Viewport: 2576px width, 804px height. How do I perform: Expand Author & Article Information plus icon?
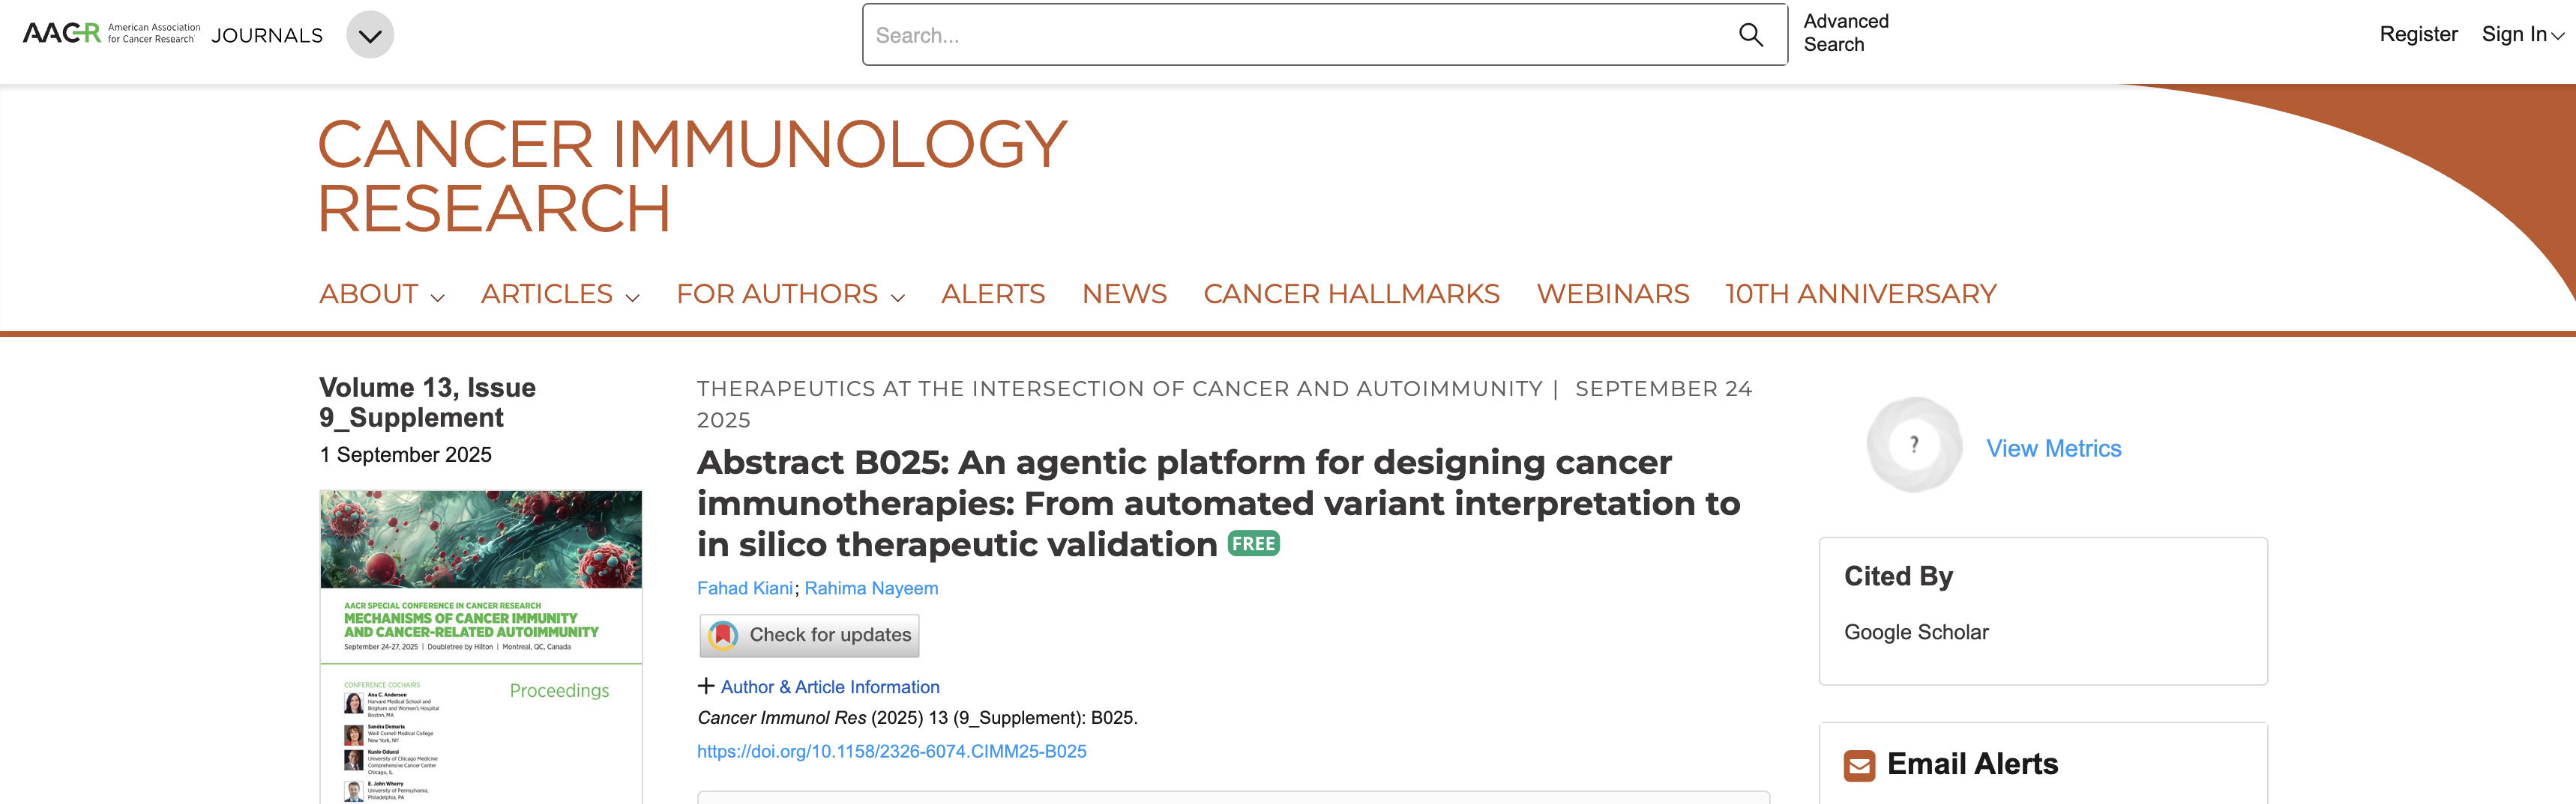tap(706, 686)
